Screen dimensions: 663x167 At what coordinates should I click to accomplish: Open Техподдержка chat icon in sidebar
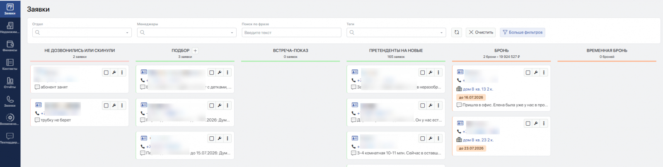[10, 138]
